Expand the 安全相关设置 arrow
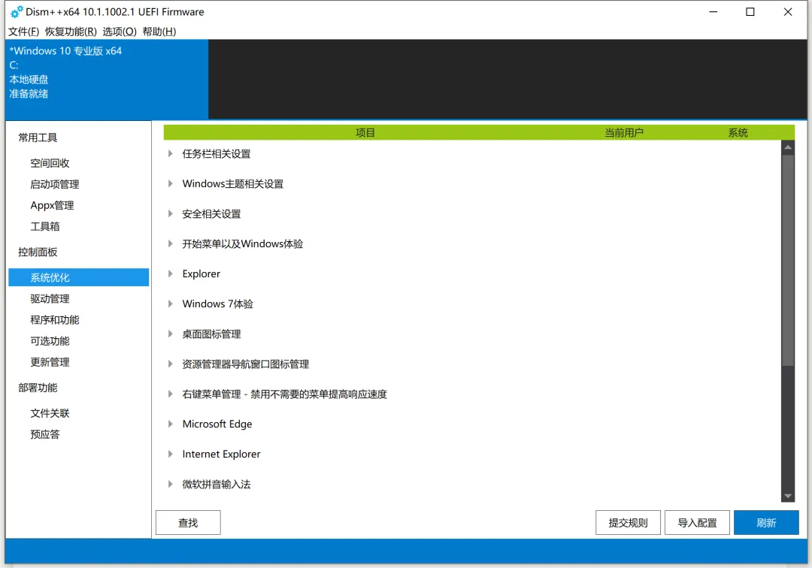 (170, 213)
